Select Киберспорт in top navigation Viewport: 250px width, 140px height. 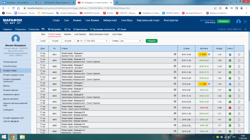pyautogui.click(x=110, y=20)
